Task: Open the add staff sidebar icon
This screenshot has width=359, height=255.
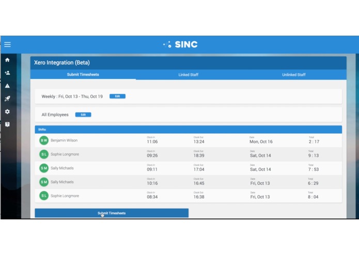Action: click(7, 73)
